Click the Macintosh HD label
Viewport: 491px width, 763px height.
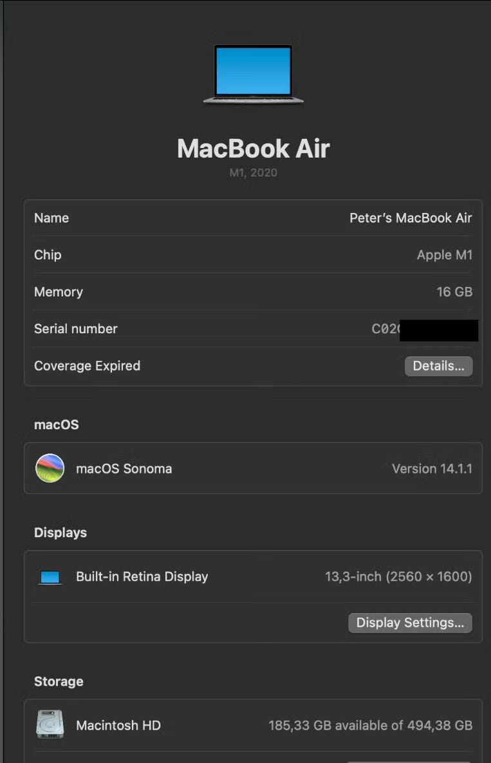pos(118,726)
